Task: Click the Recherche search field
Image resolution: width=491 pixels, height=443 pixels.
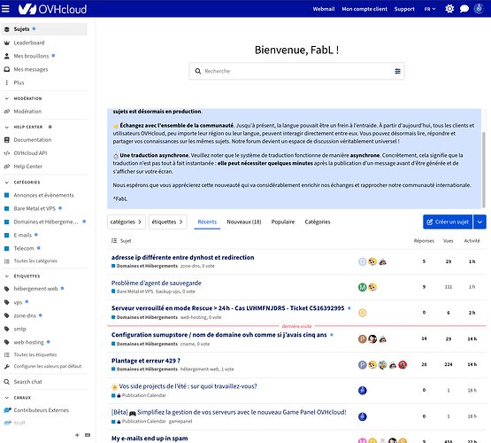Action: [296, 71]
